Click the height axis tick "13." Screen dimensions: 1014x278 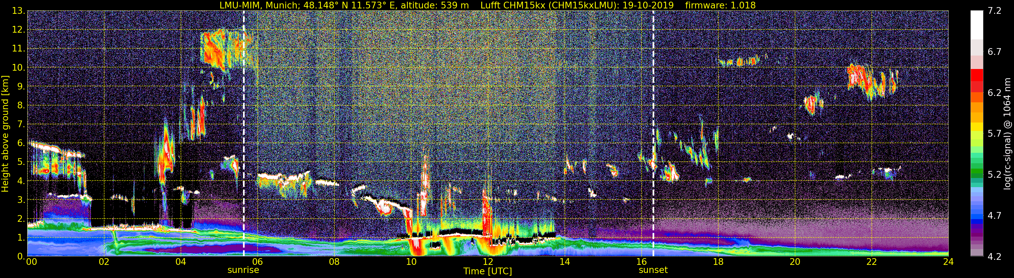[19, 11]
